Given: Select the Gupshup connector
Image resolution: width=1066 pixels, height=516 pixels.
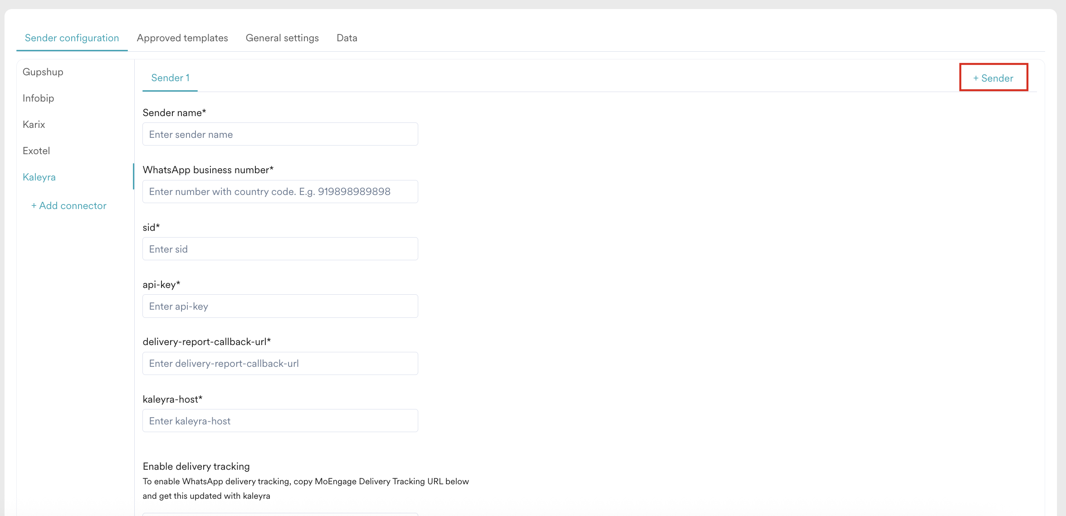Looking at the screenshot, I should tap(43, 72).
